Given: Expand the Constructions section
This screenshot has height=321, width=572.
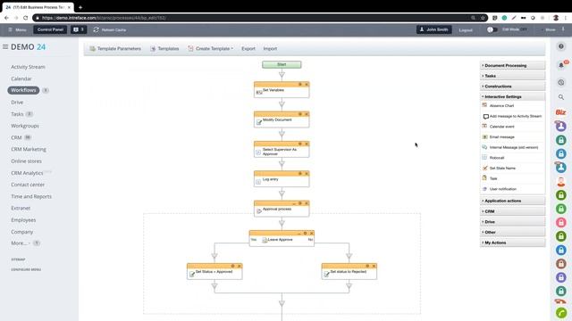Looking at the screenshot, I should [512, 86].
